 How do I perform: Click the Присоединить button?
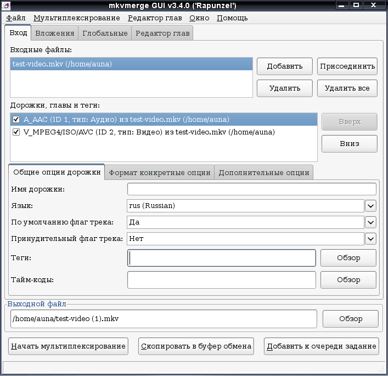[347, 66]
